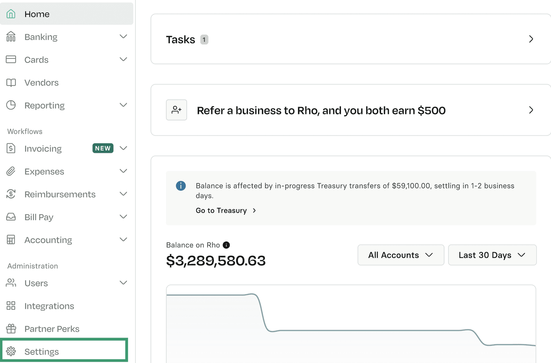Click the Refer a business to Rho banner
The image size is (551, 363).
tap(321, 110)
